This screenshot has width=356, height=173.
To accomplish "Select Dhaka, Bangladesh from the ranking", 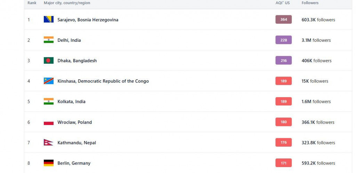I will point(77,61).
